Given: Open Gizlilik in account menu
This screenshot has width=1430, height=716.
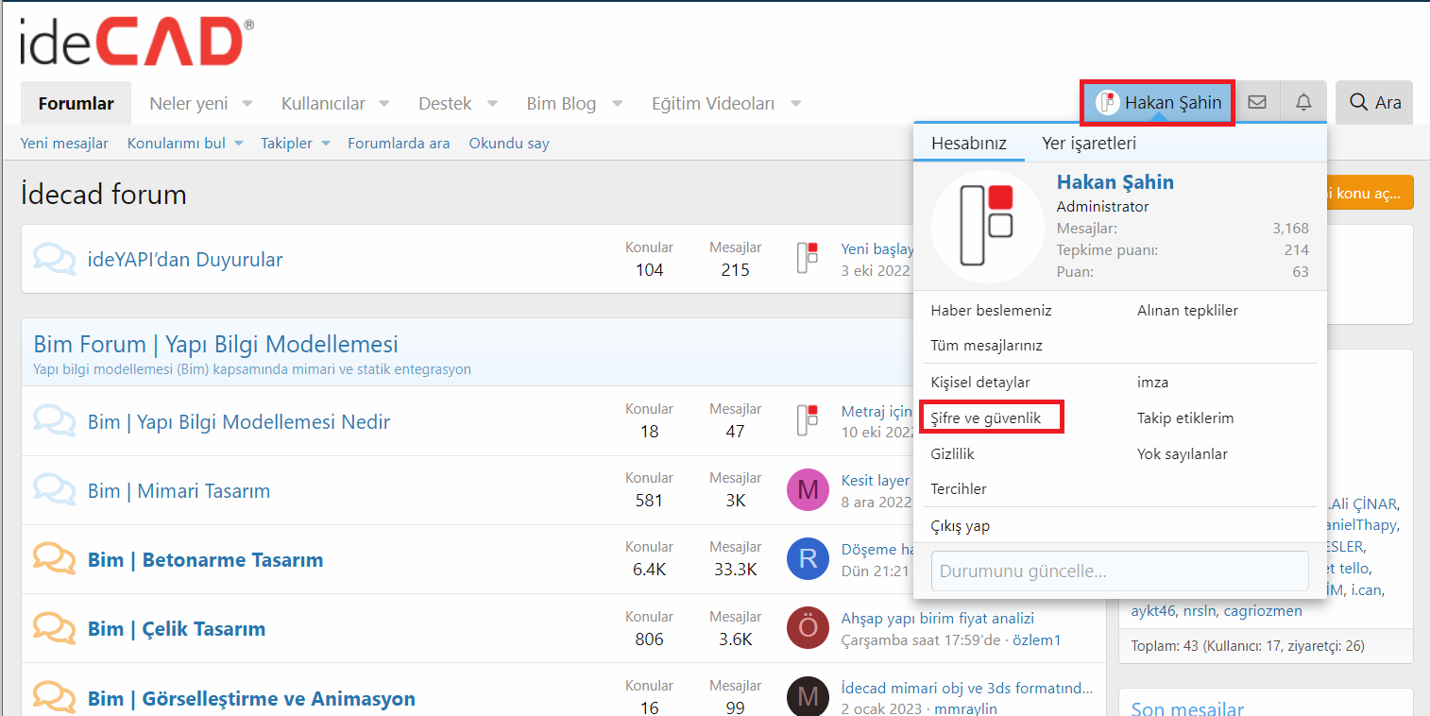Looking at the screenshot, I should click(x=952, y=453).
